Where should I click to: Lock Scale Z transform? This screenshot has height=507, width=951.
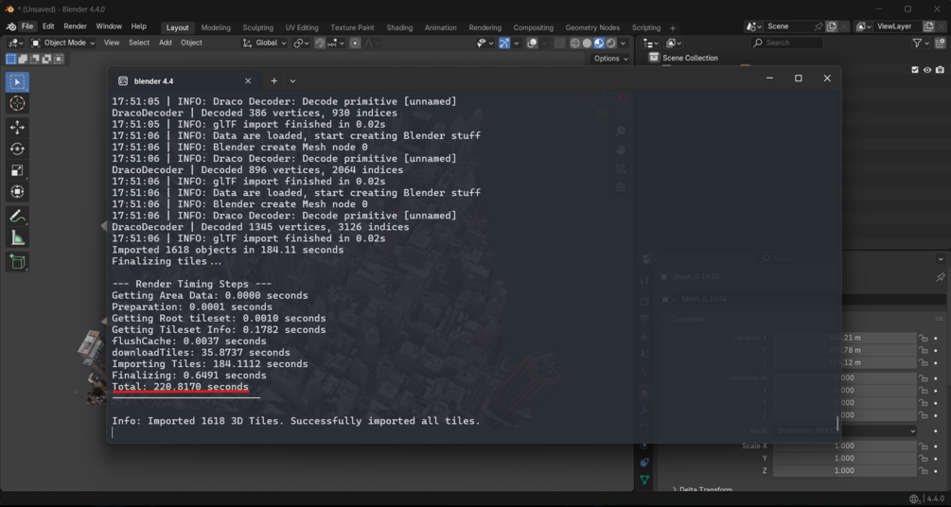click(924, 471)
